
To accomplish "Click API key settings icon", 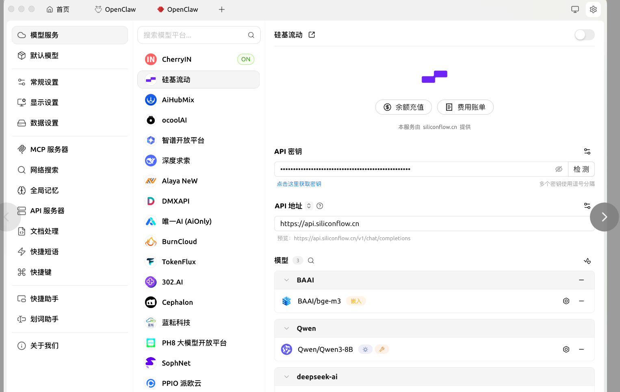I will coord(587,151).
